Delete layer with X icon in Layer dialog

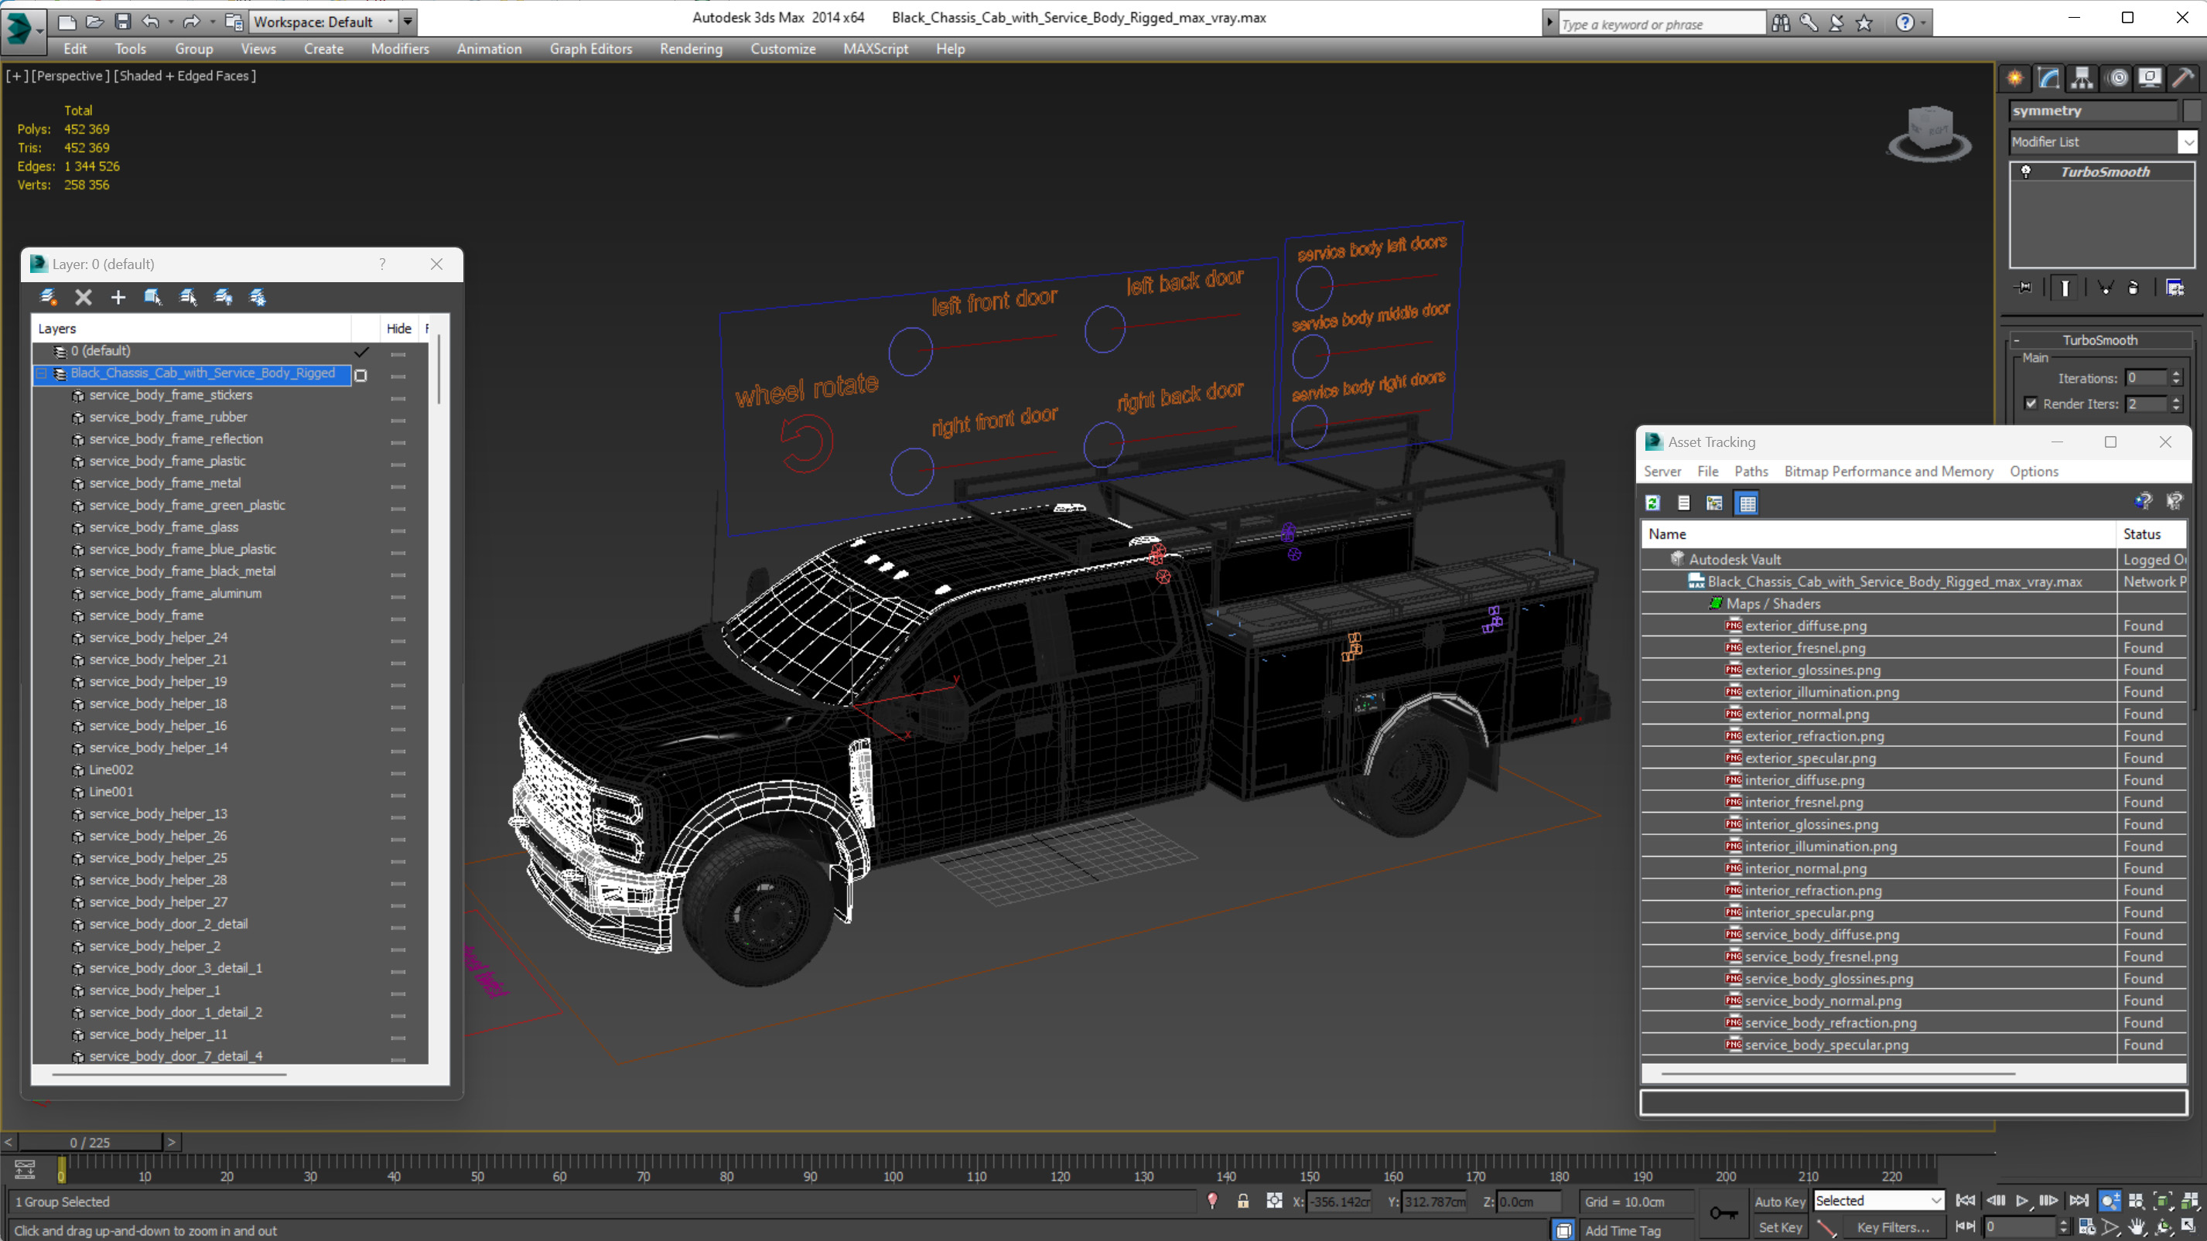pos(83,297)
